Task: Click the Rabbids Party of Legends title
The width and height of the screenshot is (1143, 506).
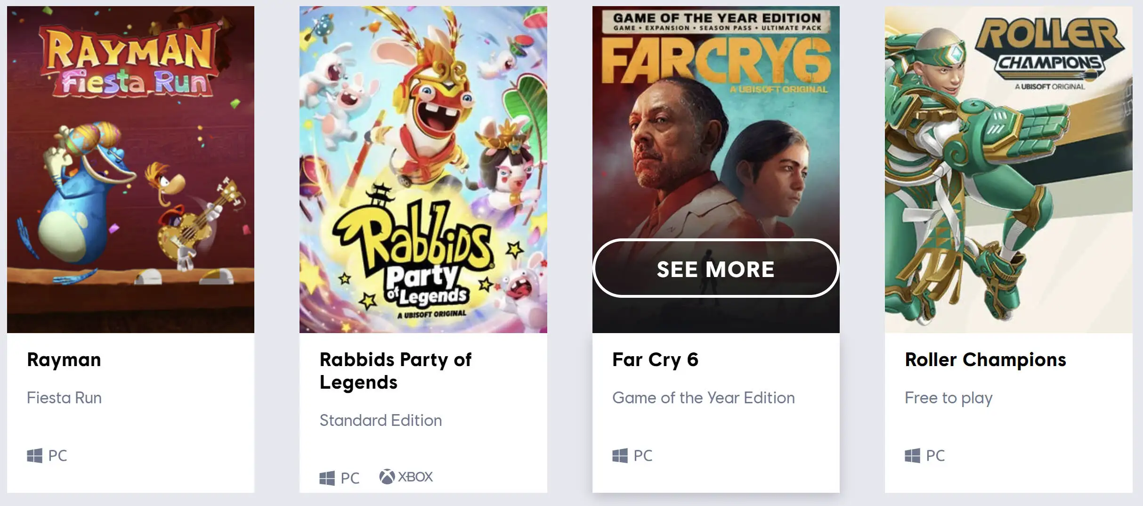Action: point(395,371)
